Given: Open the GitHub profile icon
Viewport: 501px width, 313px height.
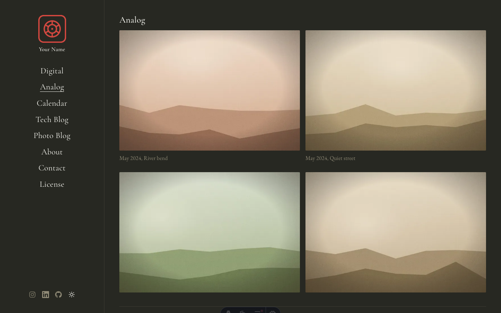Looking at the screenshot, I should pyautogui.click(x=58, y=295).
